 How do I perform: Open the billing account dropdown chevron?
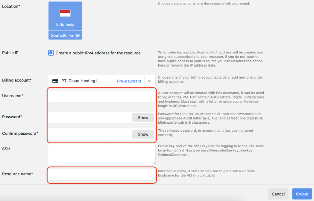click(x=150, y=80)
